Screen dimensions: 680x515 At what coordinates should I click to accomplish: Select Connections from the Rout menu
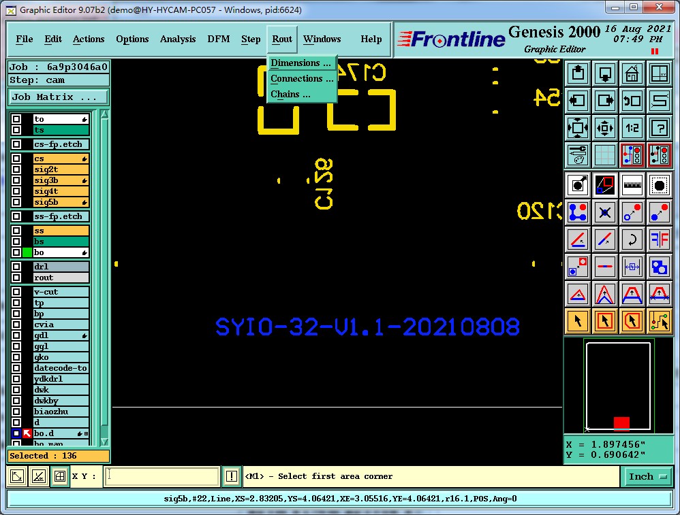[302, 78]
